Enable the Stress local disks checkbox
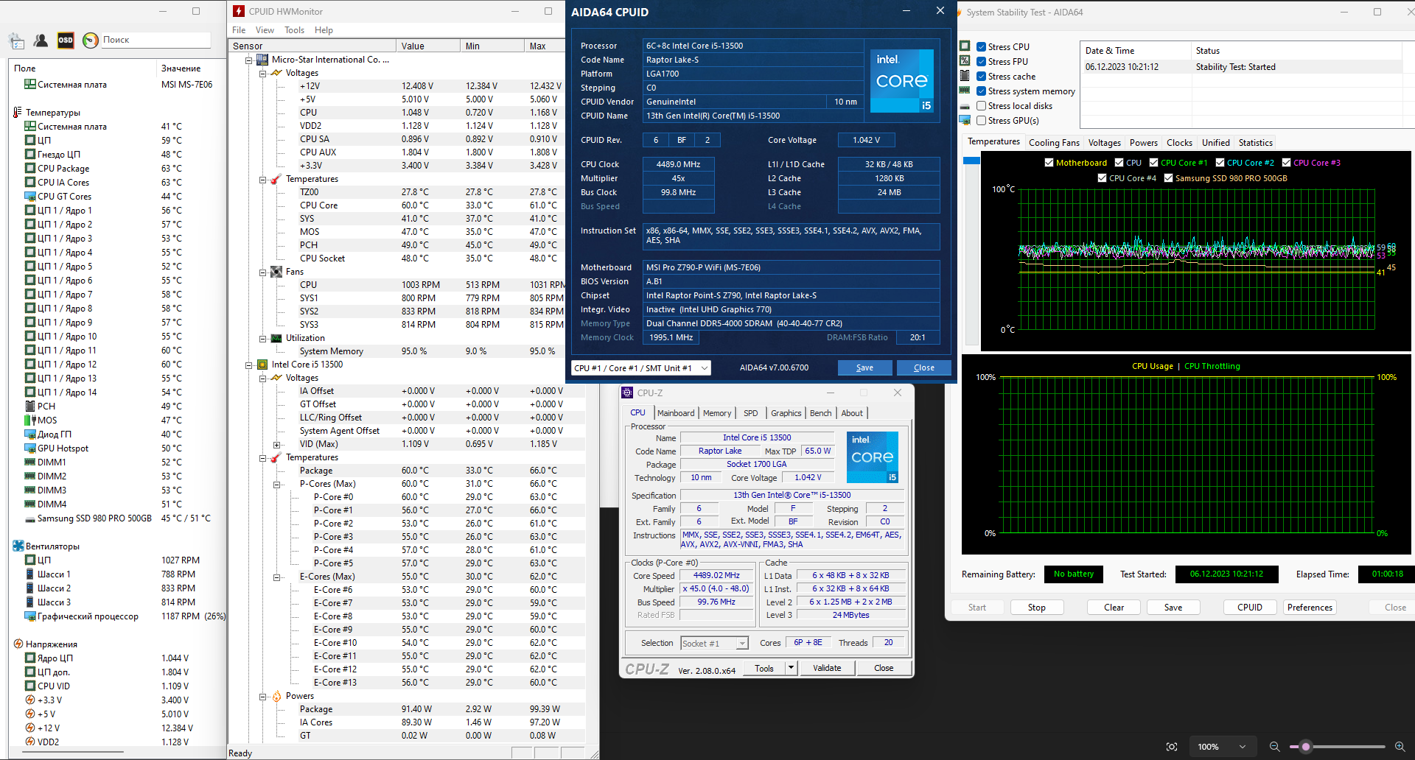This screenshot has width=1415, height=760. (x=981, y=105)
